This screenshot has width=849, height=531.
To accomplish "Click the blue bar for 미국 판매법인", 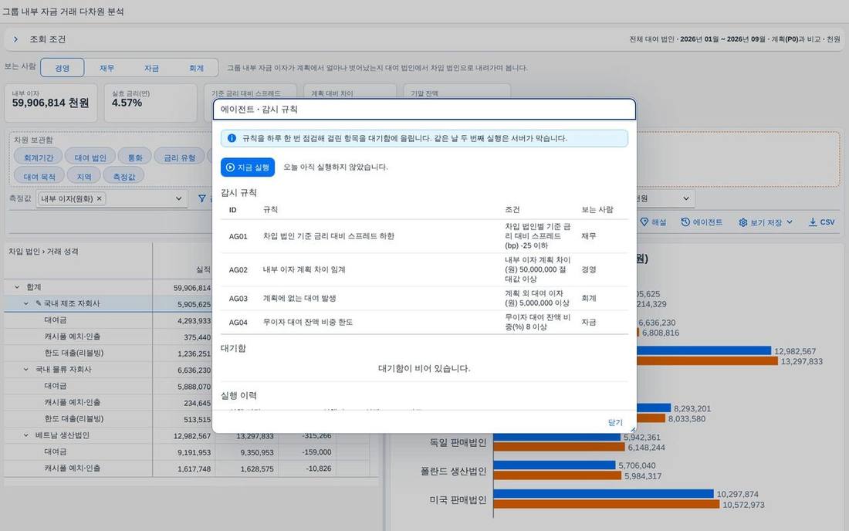I will point(604,494).
